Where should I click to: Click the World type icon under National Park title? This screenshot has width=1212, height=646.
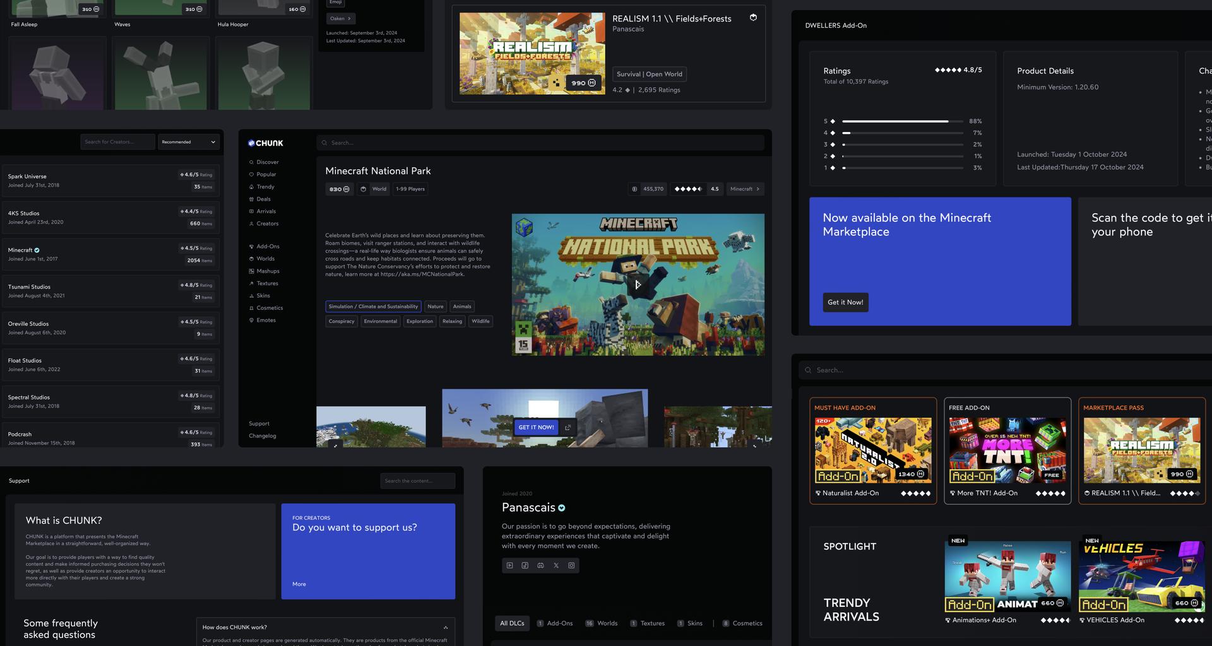pos(363,189)
